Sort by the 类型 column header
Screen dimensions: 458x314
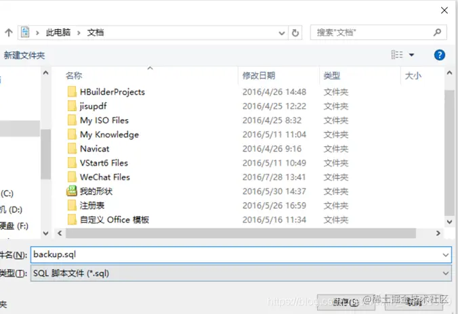[332, 76]
